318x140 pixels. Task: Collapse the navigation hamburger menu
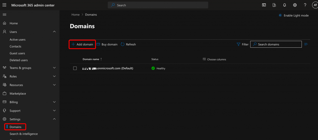4,15
